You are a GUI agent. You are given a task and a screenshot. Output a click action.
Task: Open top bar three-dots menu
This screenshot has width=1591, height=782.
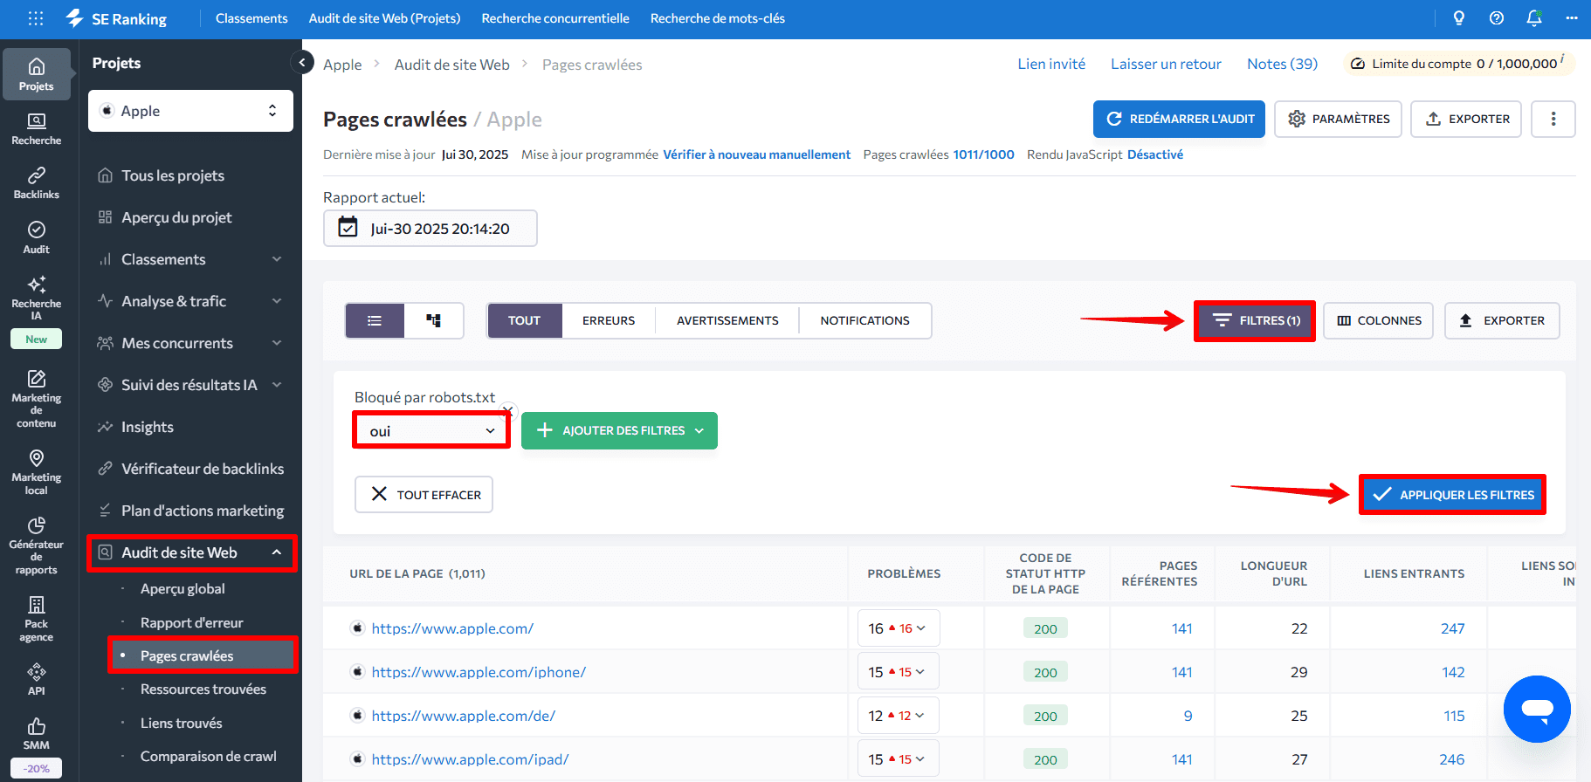1572,18
